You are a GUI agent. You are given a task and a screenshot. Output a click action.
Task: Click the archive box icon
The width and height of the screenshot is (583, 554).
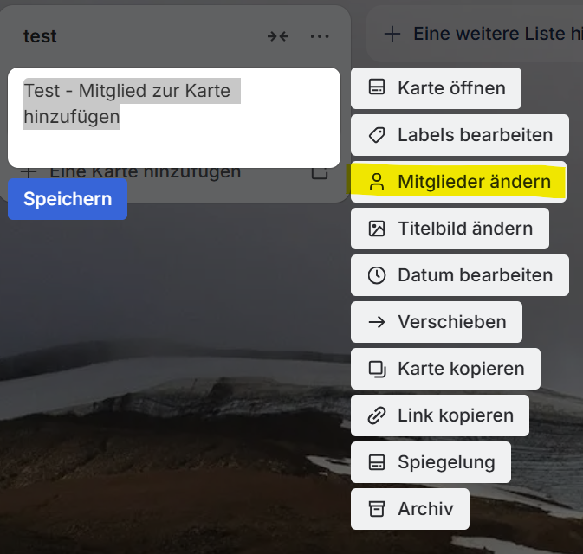(x=376, y=509)
